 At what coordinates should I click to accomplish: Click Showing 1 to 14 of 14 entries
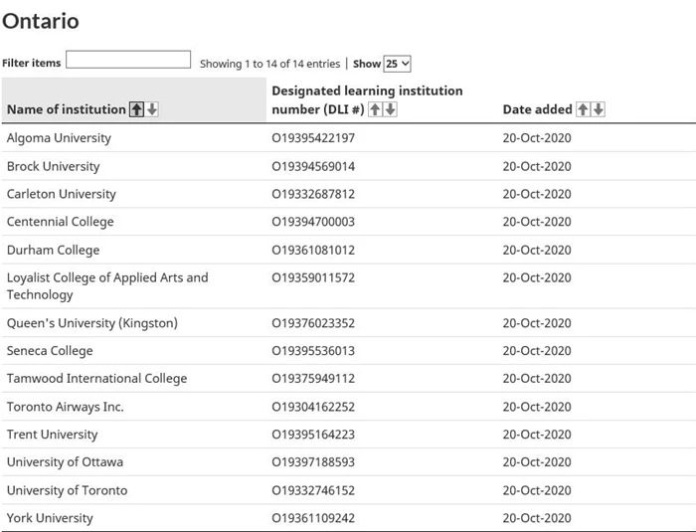[269, 64]
